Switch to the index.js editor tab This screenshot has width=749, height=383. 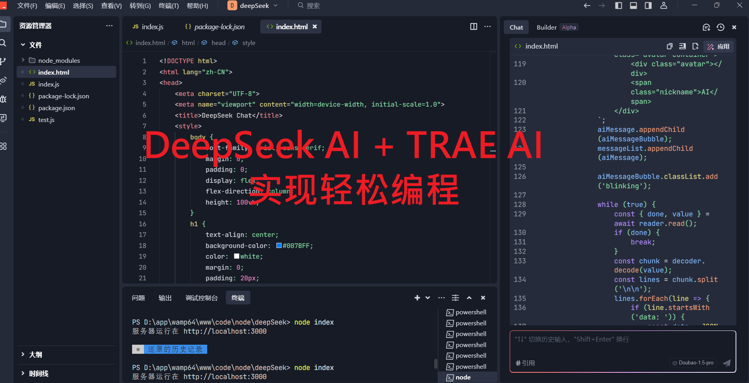[x=148, y=26]
